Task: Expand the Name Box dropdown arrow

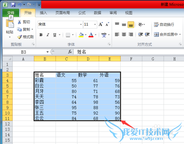Action: (47, 52)
